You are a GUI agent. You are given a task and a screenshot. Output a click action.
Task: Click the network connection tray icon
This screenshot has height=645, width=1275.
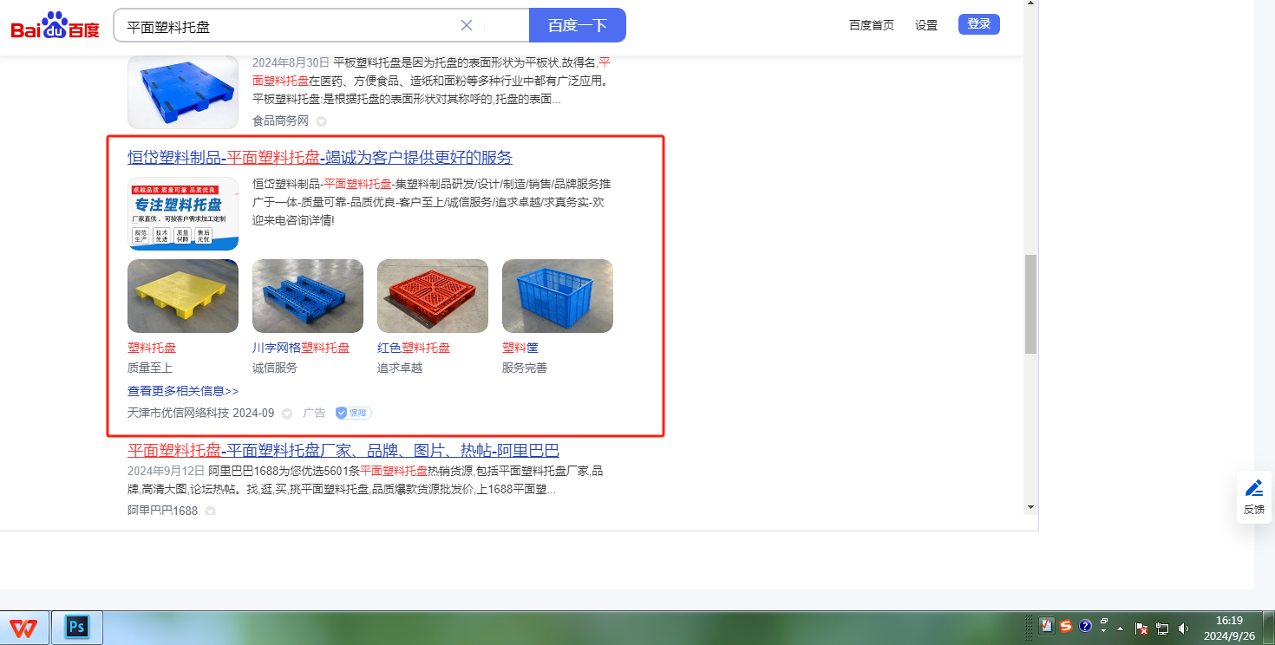[1162, 628]
